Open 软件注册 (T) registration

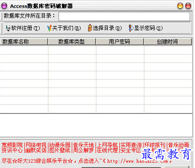23,28
